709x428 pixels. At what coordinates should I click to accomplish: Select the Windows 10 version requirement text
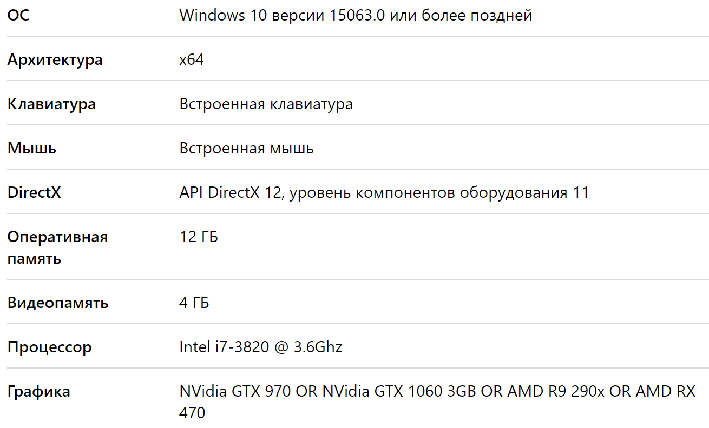356,16
